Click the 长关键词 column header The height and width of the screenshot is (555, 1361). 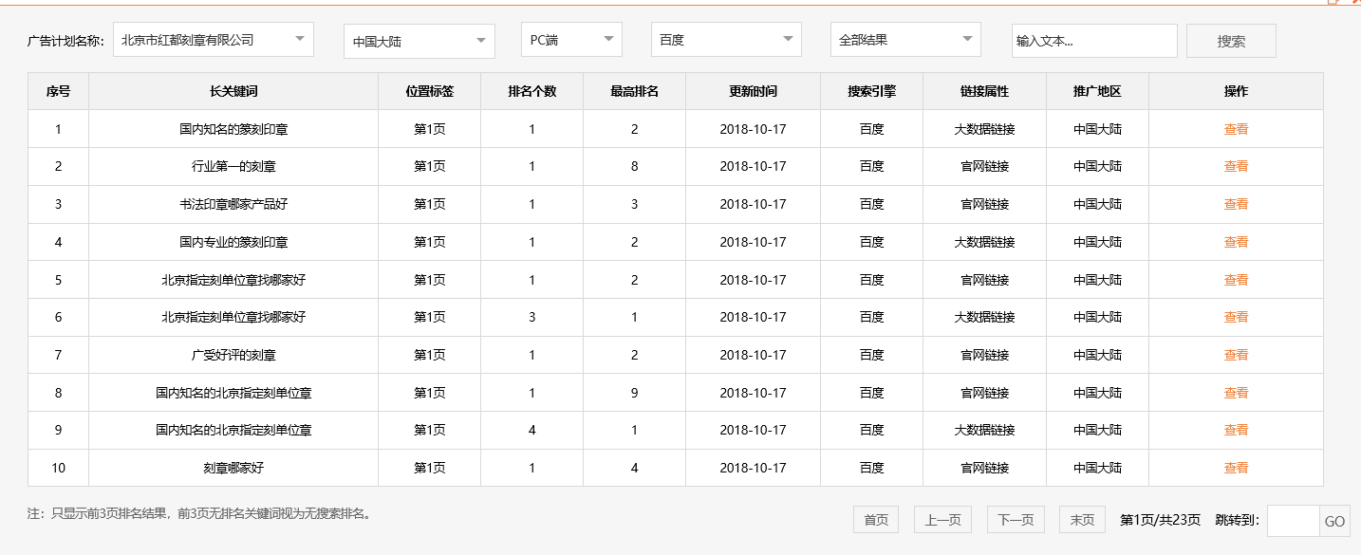coord(233,90)
